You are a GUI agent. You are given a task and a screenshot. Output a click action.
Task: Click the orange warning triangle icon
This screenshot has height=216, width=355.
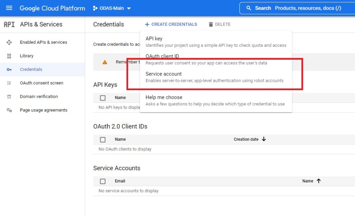pos(105,62)
